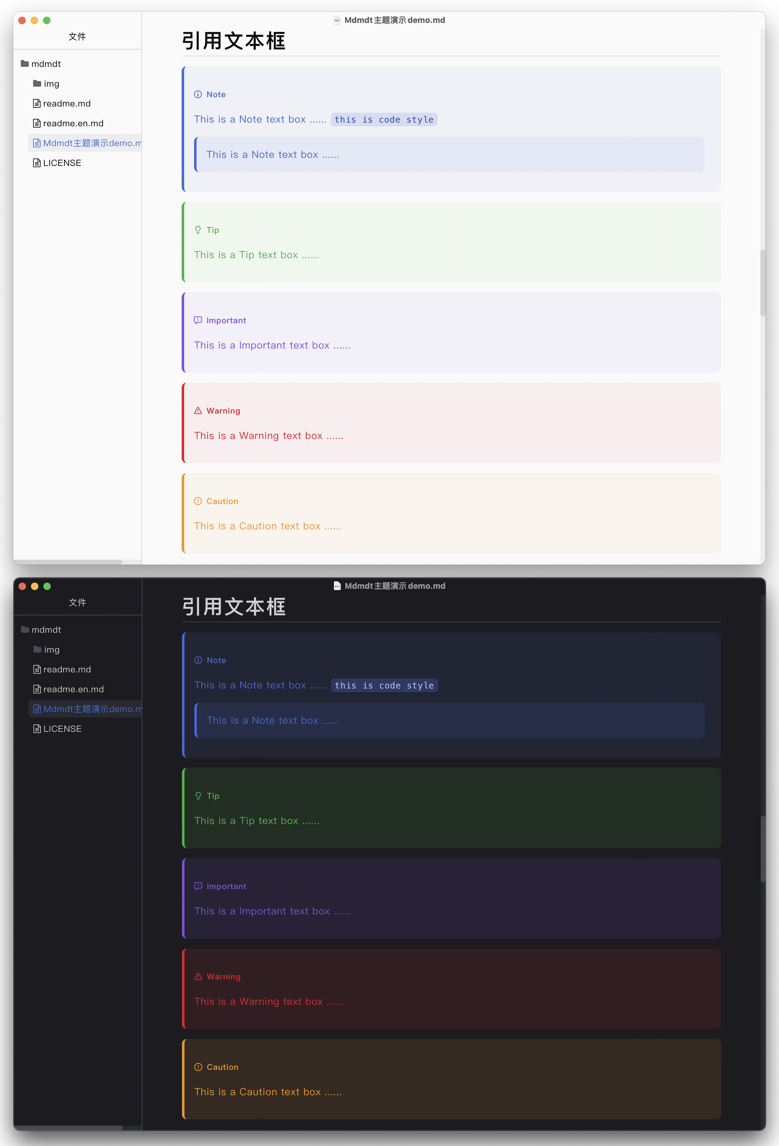Click 文件 sidebar header in light window

pyautogui.click(x=77, y=37)
